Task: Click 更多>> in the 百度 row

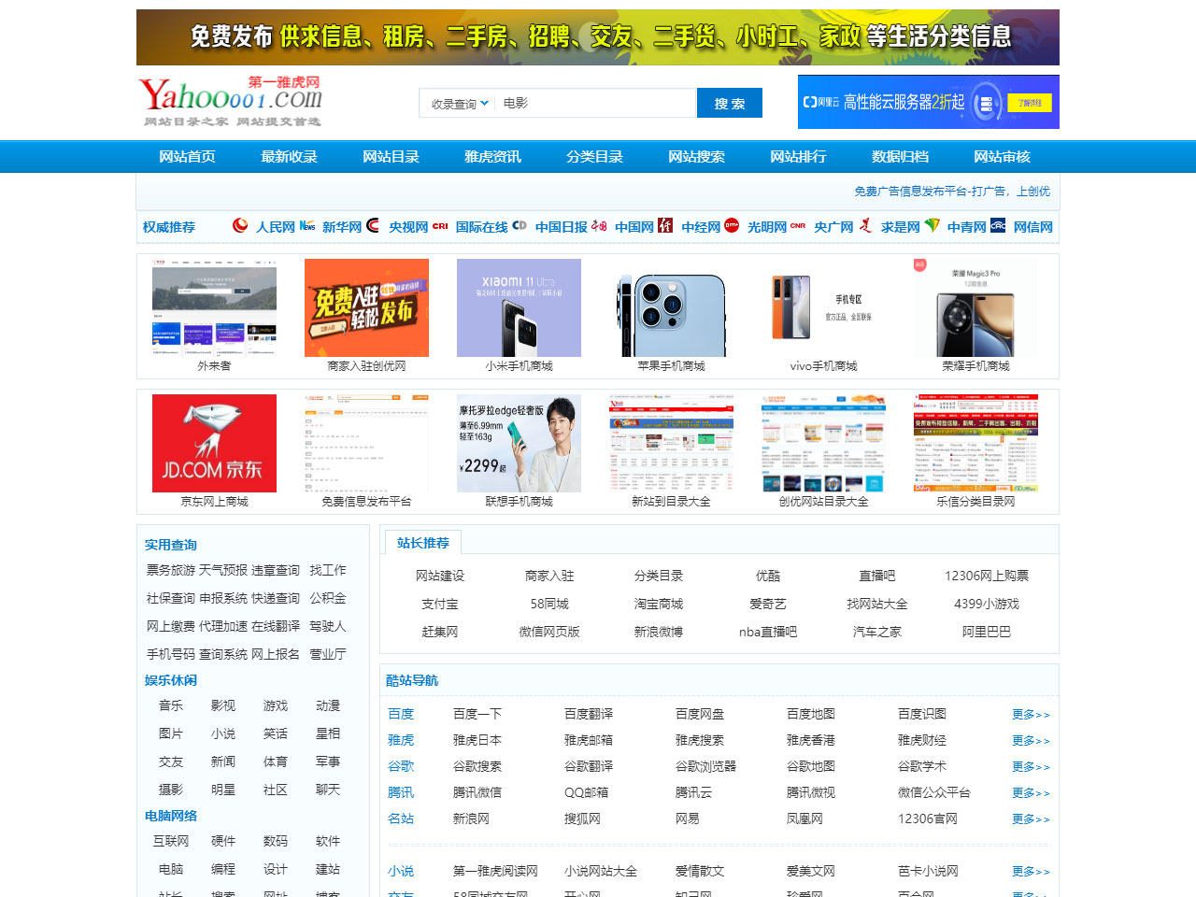Action: point(1031,714)
